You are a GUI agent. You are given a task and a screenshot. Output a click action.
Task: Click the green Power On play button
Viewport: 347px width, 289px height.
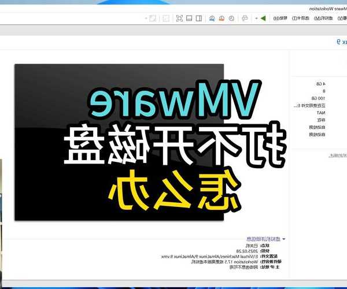coord(263,18)
